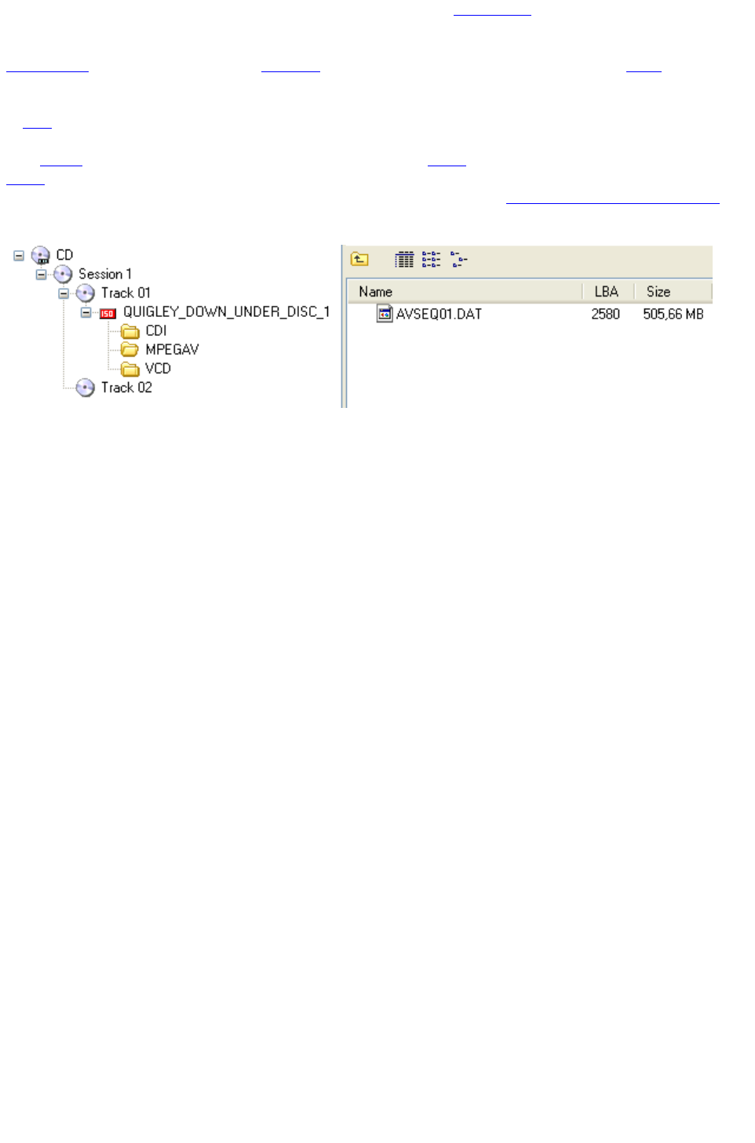Viewport: 755px width, 1143px height.
Task: Open the CDI folder in tree
Action: pyautogui.click(x=144, y=331)
